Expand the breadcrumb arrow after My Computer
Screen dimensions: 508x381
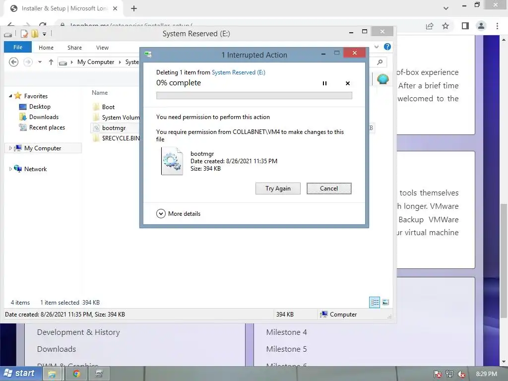click(x=120, y=62)
